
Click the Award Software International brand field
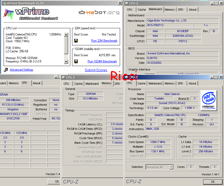coord(183,53)
